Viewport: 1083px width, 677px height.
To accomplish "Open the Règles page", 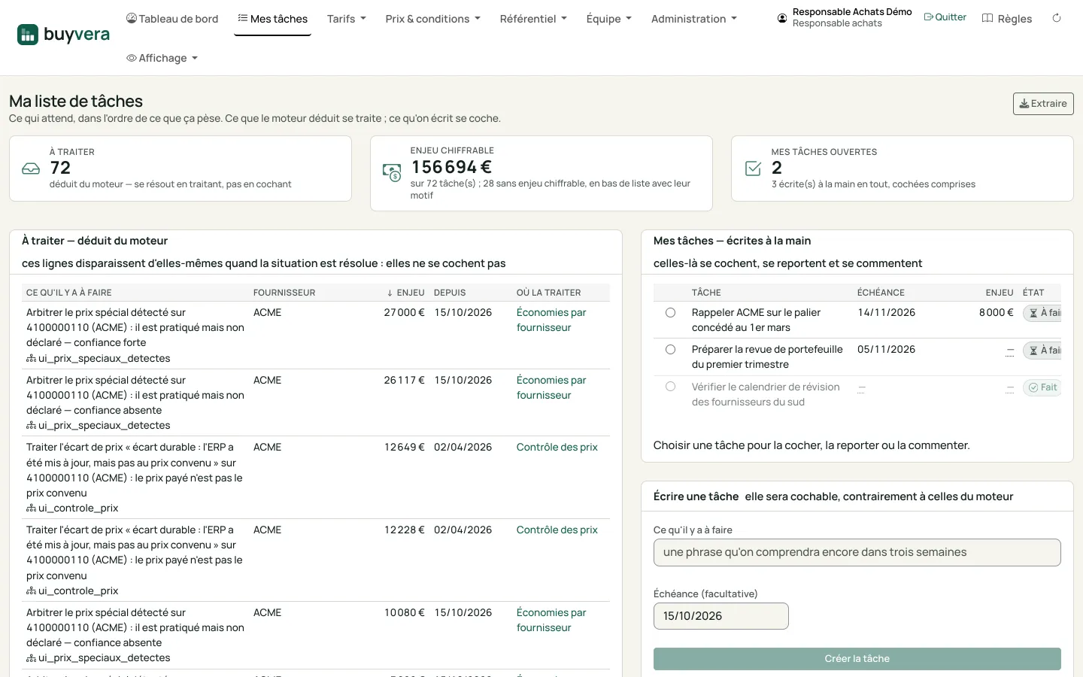I will click(x=1007, y=19).
